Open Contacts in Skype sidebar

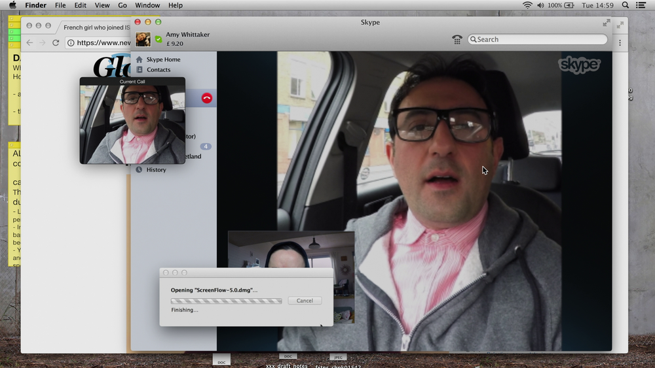[x=159, y=69]
